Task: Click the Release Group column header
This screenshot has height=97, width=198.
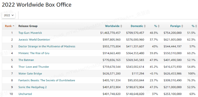Action: [28, 26]
